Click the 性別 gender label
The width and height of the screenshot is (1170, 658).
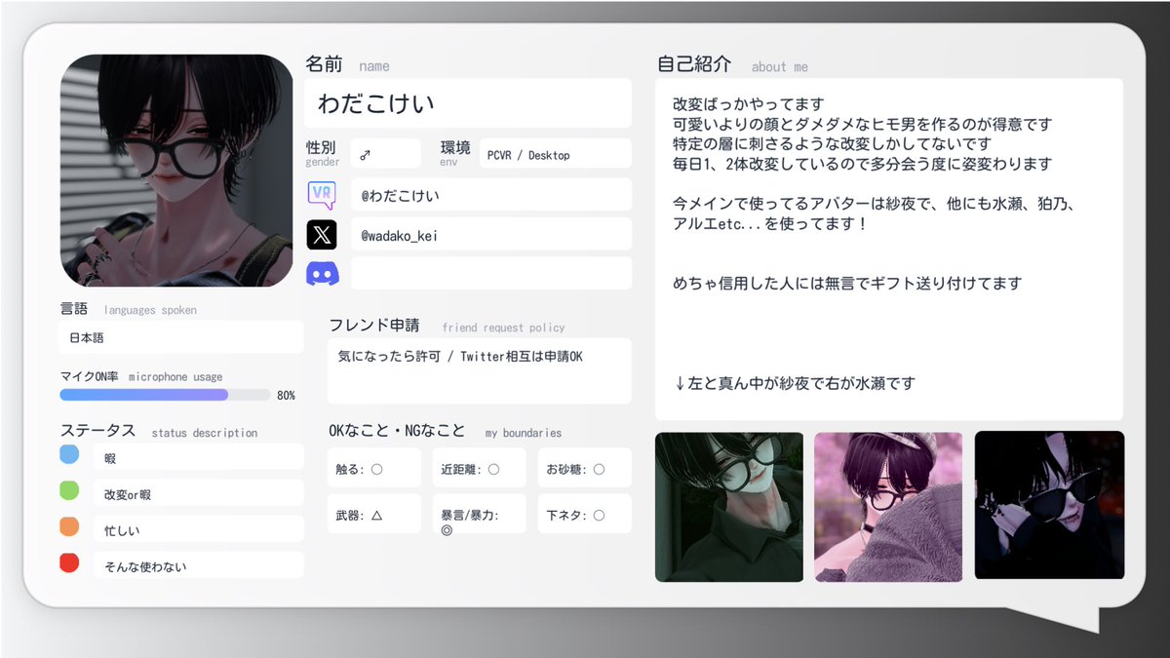coord(323,152)
